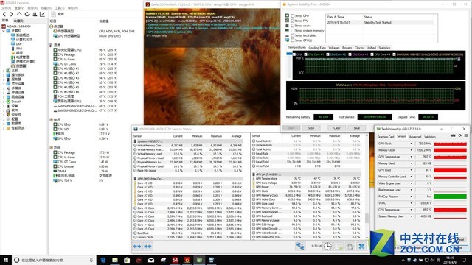472x265 pixels.
Task: Collapse 计算机 tree node in AIDA64
Action: (x=4, y=31)
